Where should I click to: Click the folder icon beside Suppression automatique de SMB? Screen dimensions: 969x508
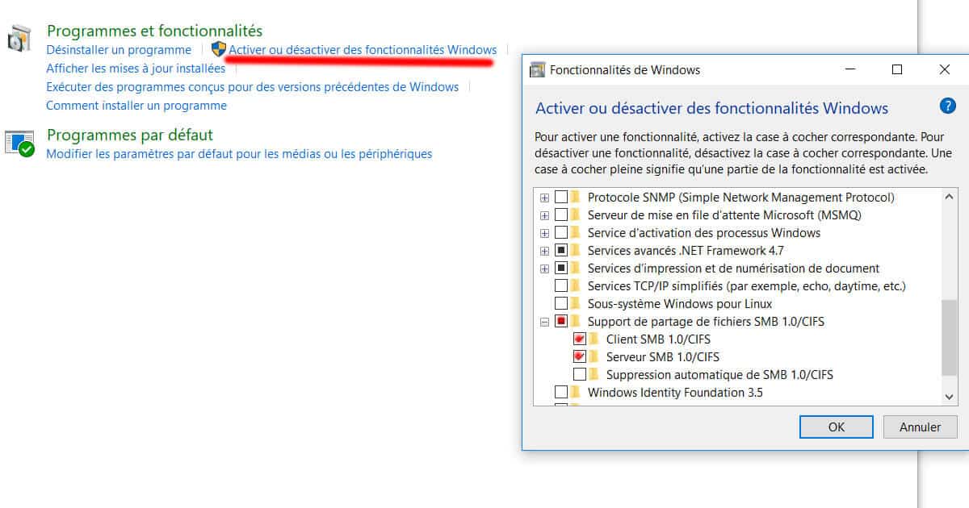[x=594, y=374]
